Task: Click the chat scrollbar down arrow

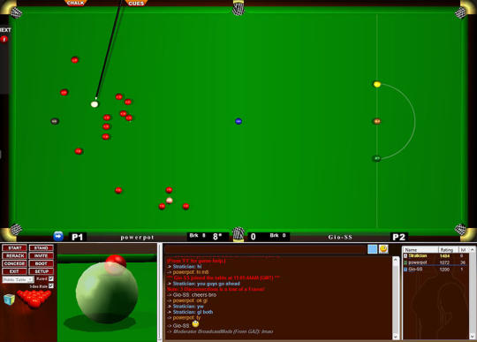Action: 395,336
